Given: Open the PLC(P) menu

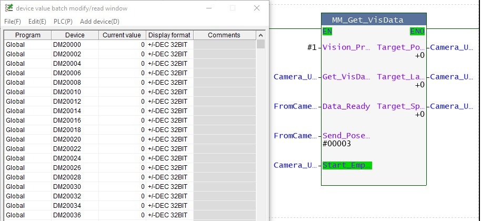Looking at the screenshot, I should (63, 22).
